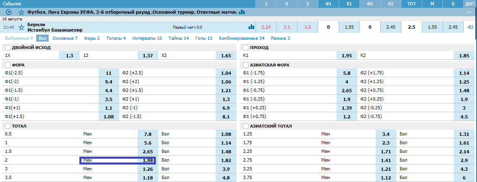The image size is (477, 182).
Task: Pick Asian Ф1 (-1.75) odds 5.8
Action: pyautogui.click(x=347, y=73)
